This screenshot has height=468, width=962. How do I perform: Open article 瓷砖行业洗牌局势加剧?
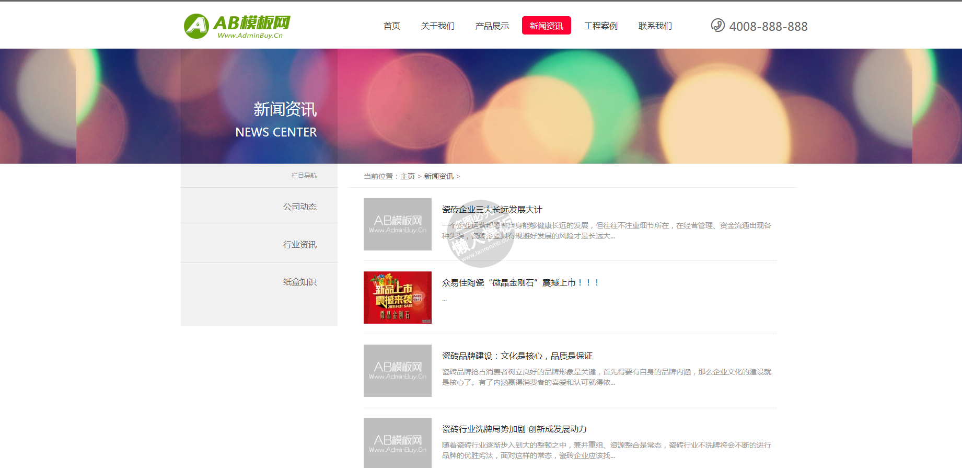pos(514,429)
